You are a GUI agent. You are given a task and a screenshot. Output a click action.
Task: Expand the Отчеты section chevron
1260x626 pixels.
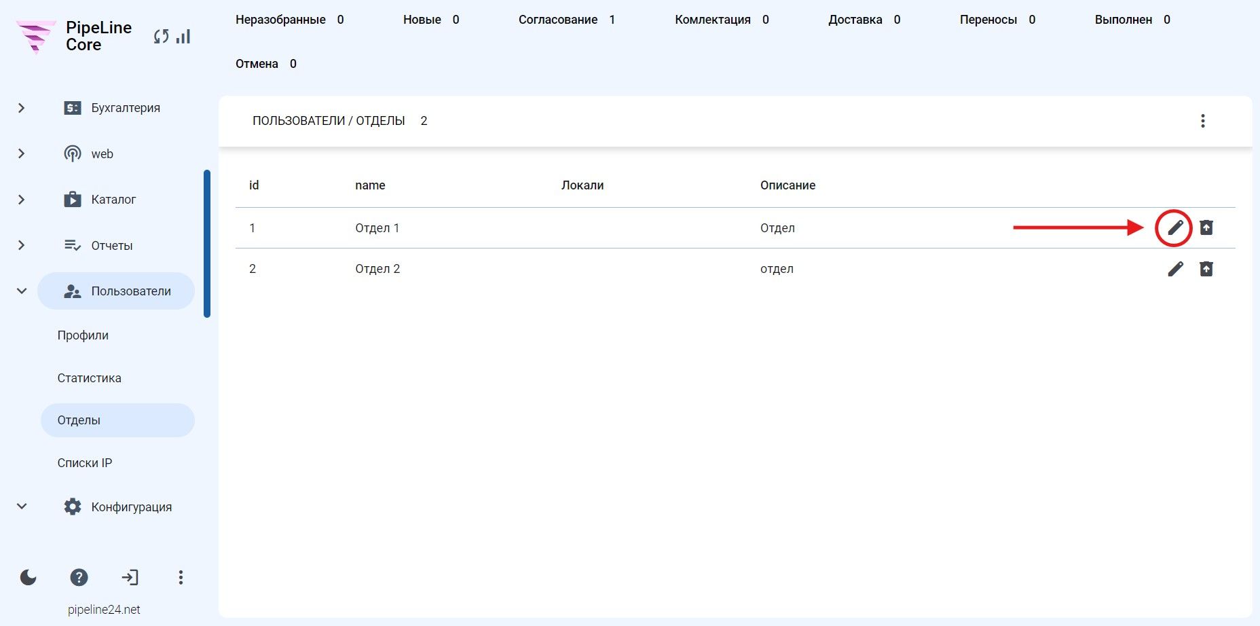22,245
